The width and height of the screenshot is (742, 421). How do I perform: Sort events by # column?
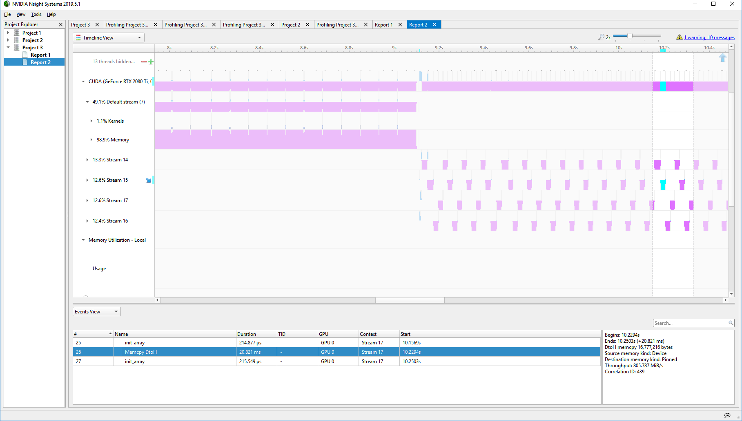click(x=93, y=334)
